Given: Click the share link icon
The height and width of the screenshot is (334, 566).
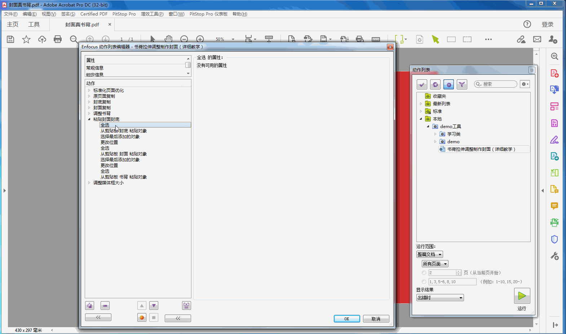Looking at the screenshot, I should click(x=521, y=39).
